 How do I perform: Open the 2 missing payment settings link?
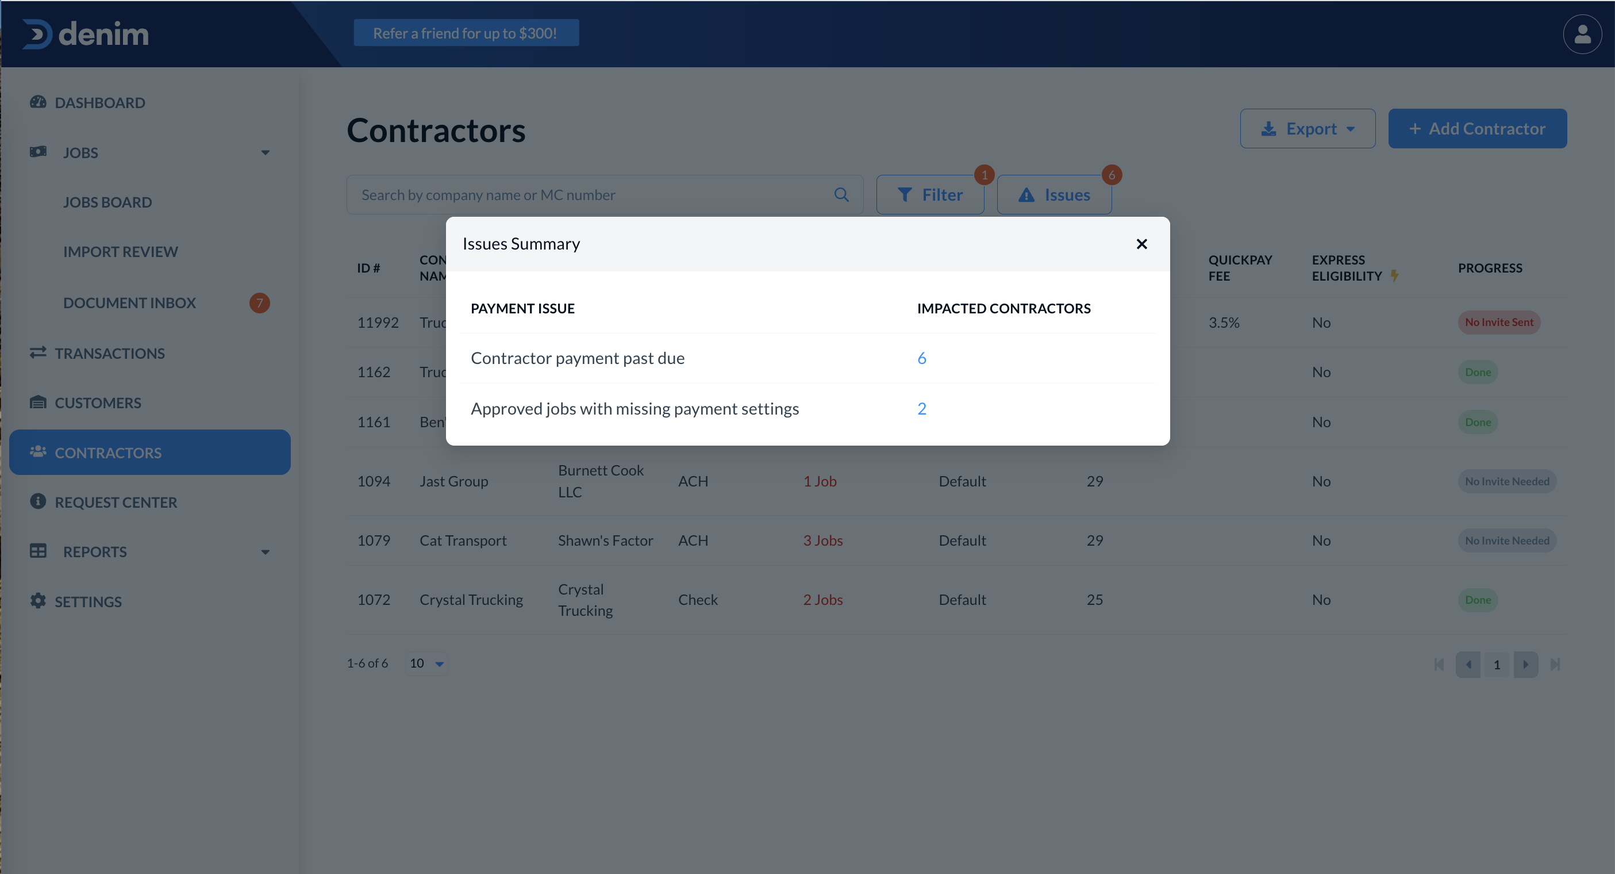tap(922, 409)
